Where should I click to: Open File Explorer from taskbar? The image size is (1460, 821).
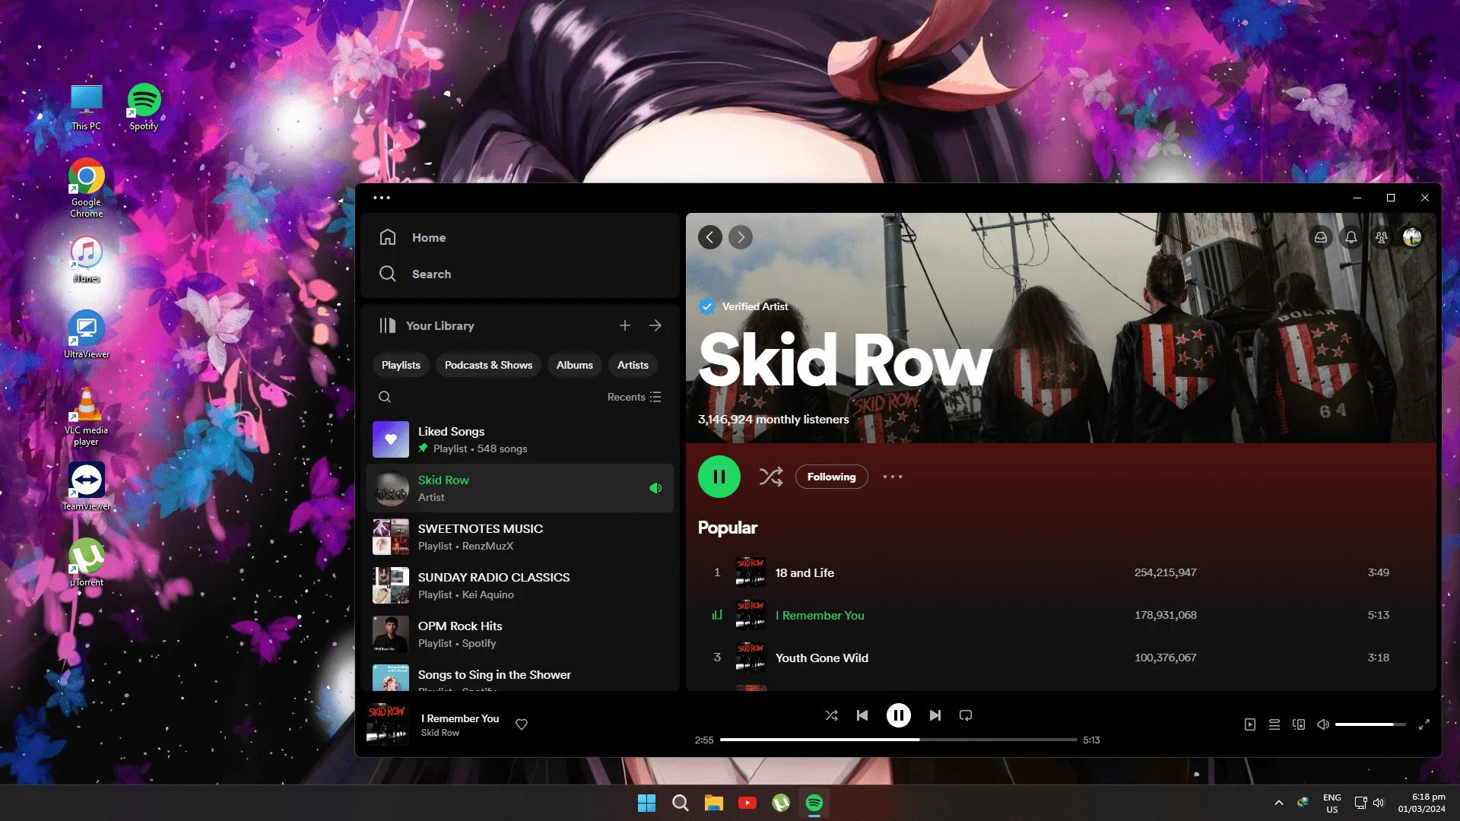click(x=713, y=803)
